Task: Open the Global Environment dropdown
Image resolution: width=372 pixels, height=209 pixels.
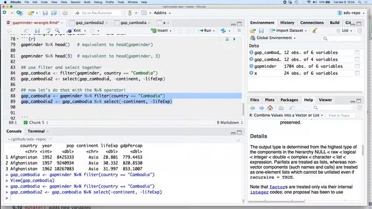Action: [273, 38]
